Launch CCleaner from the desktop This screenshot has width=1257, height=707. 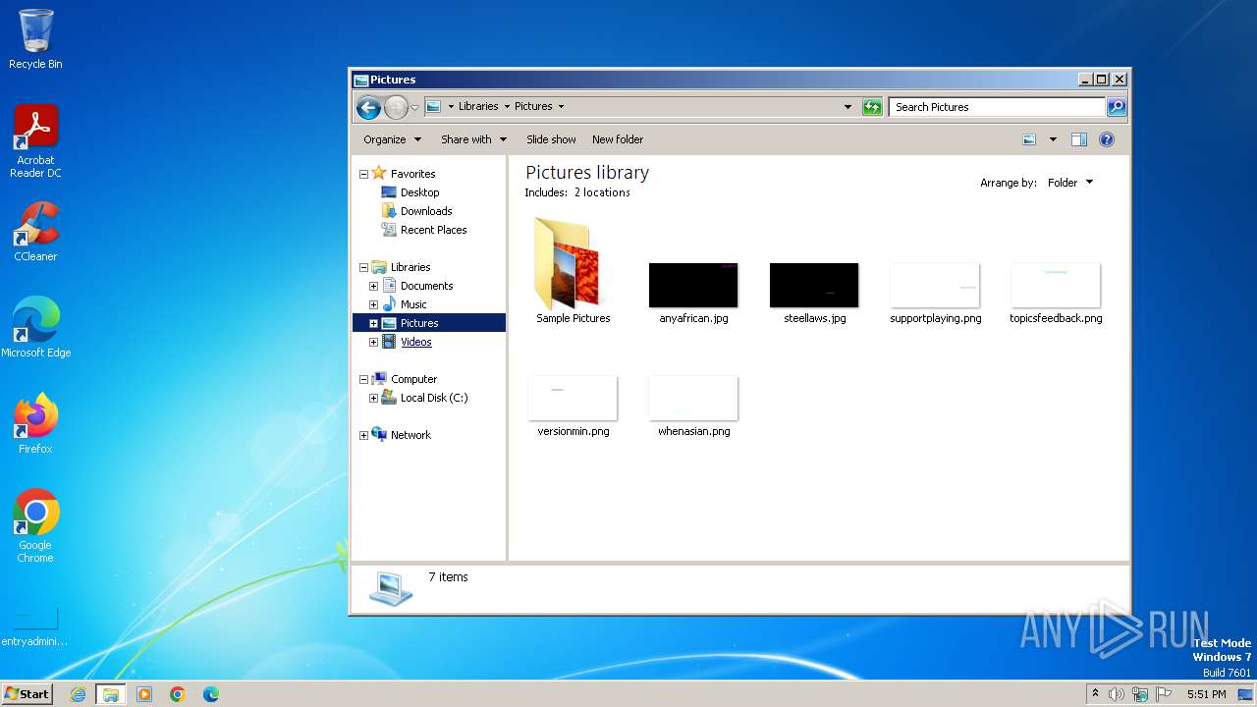[35, 232]
